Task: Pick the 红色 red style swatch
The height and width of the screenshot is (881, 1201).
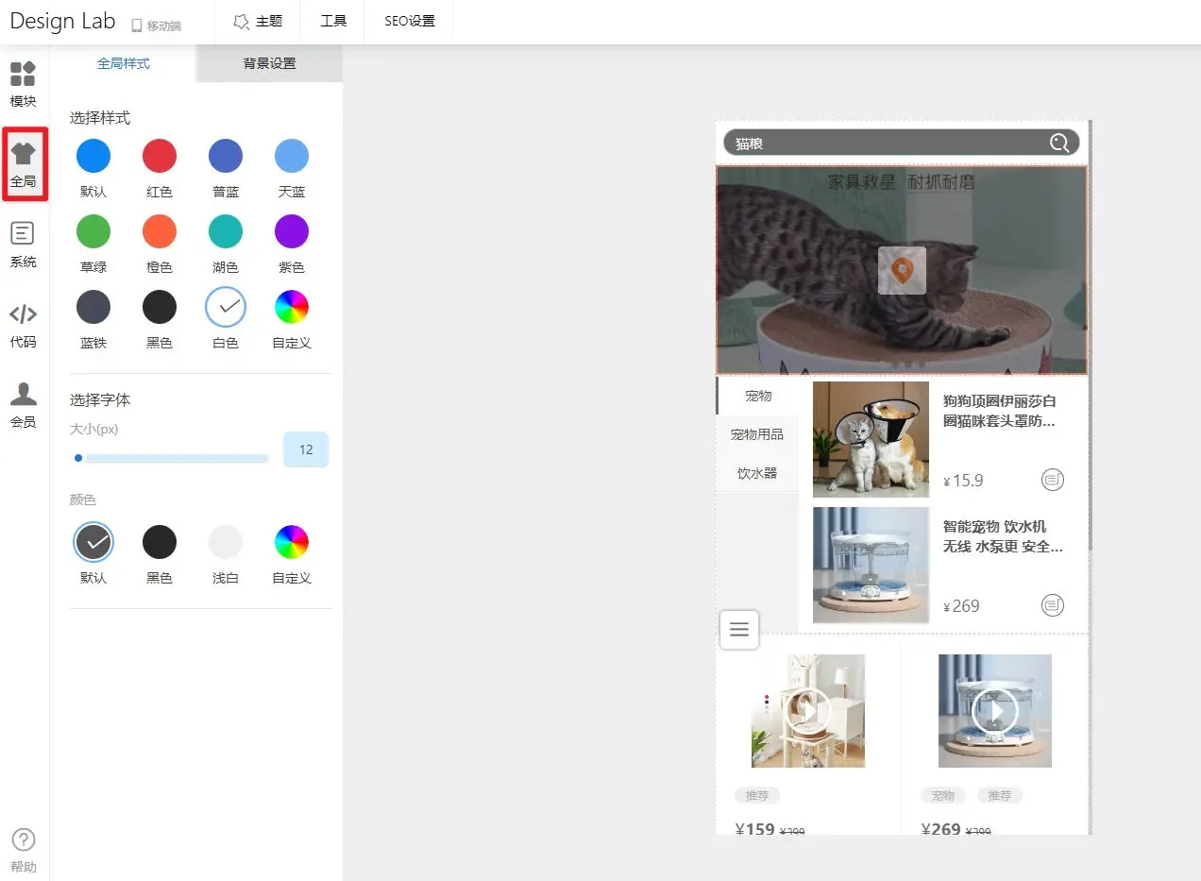Action: (x=160, y=156)
